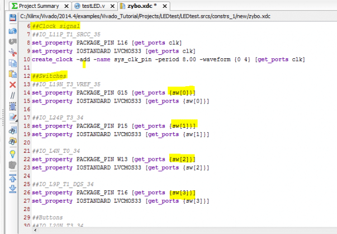This screenshot has width=337, height=234.
Task: Close the testLED.v tab
Action: click(x=113, y=6)
